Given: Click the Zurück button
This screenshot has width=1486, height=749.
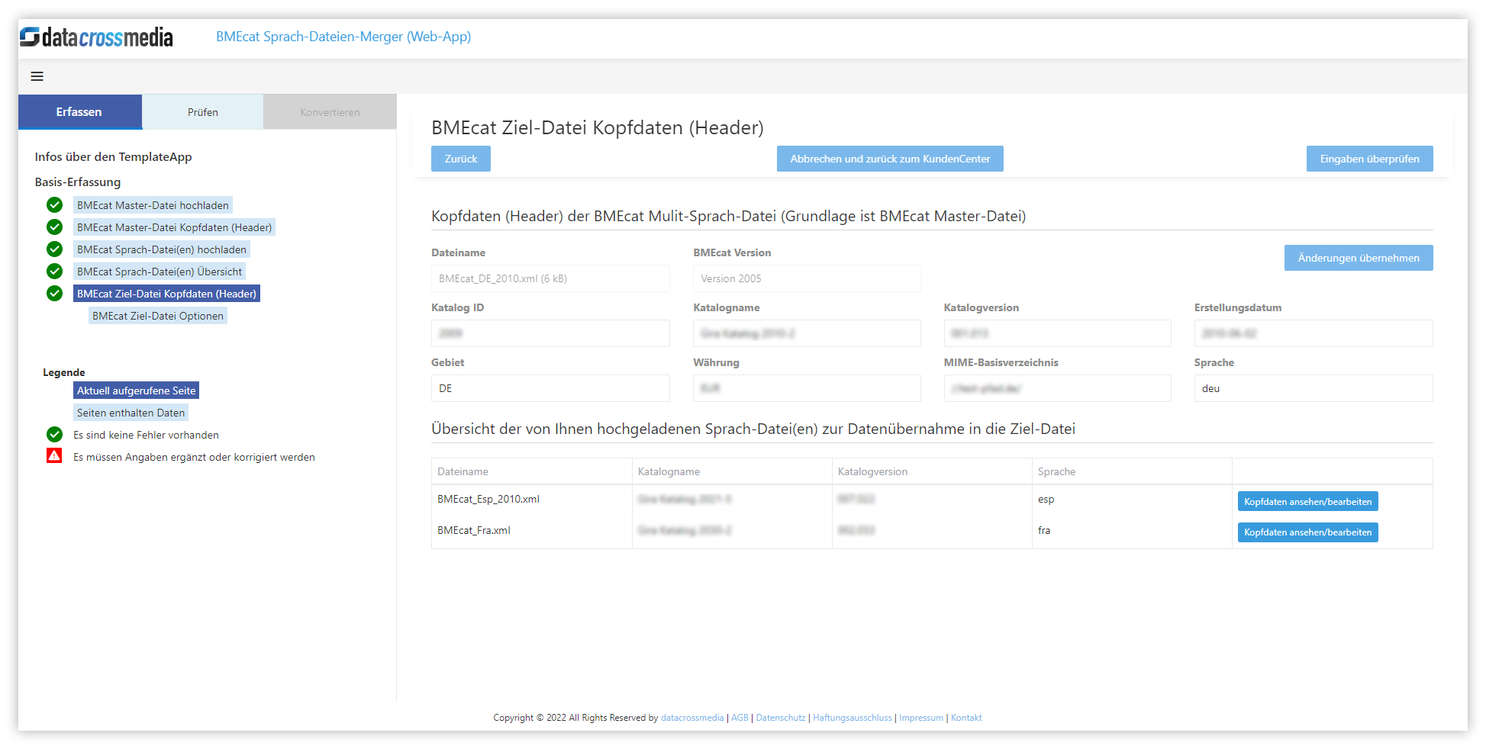Looking at the screenshot, I should [461, 159].
